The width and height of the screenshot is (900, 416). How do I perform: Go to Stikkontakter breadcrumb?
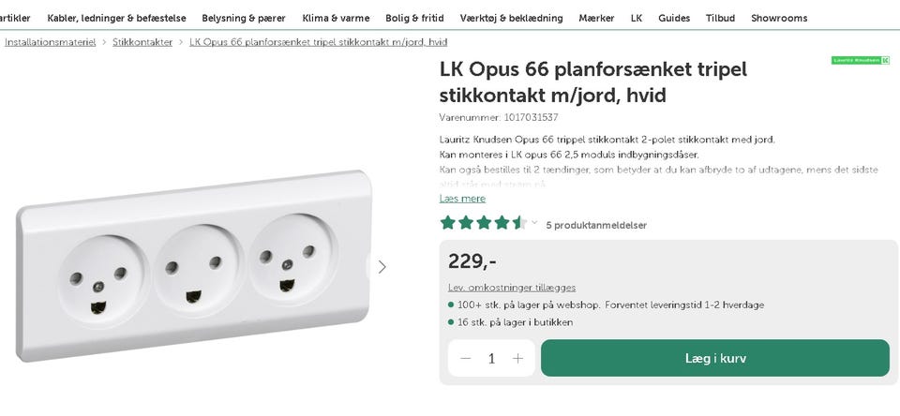pos(142,42)
